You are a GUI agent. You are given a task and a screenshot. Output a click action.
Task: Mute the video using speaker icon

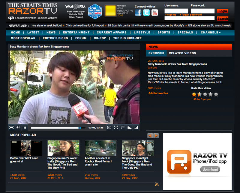click(x=18, y=128)
